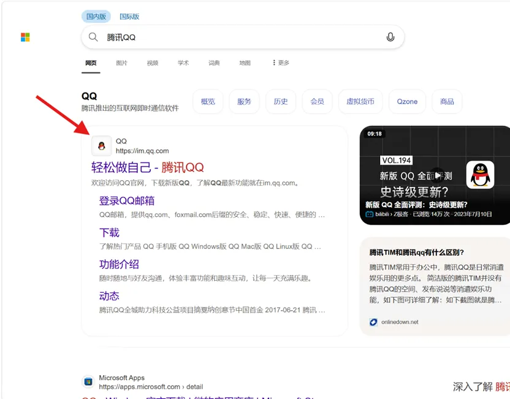The width and height of the screenshot is (510, 399).
Task: Switch to 国内版 search mode
Action: tap(96, 17)
